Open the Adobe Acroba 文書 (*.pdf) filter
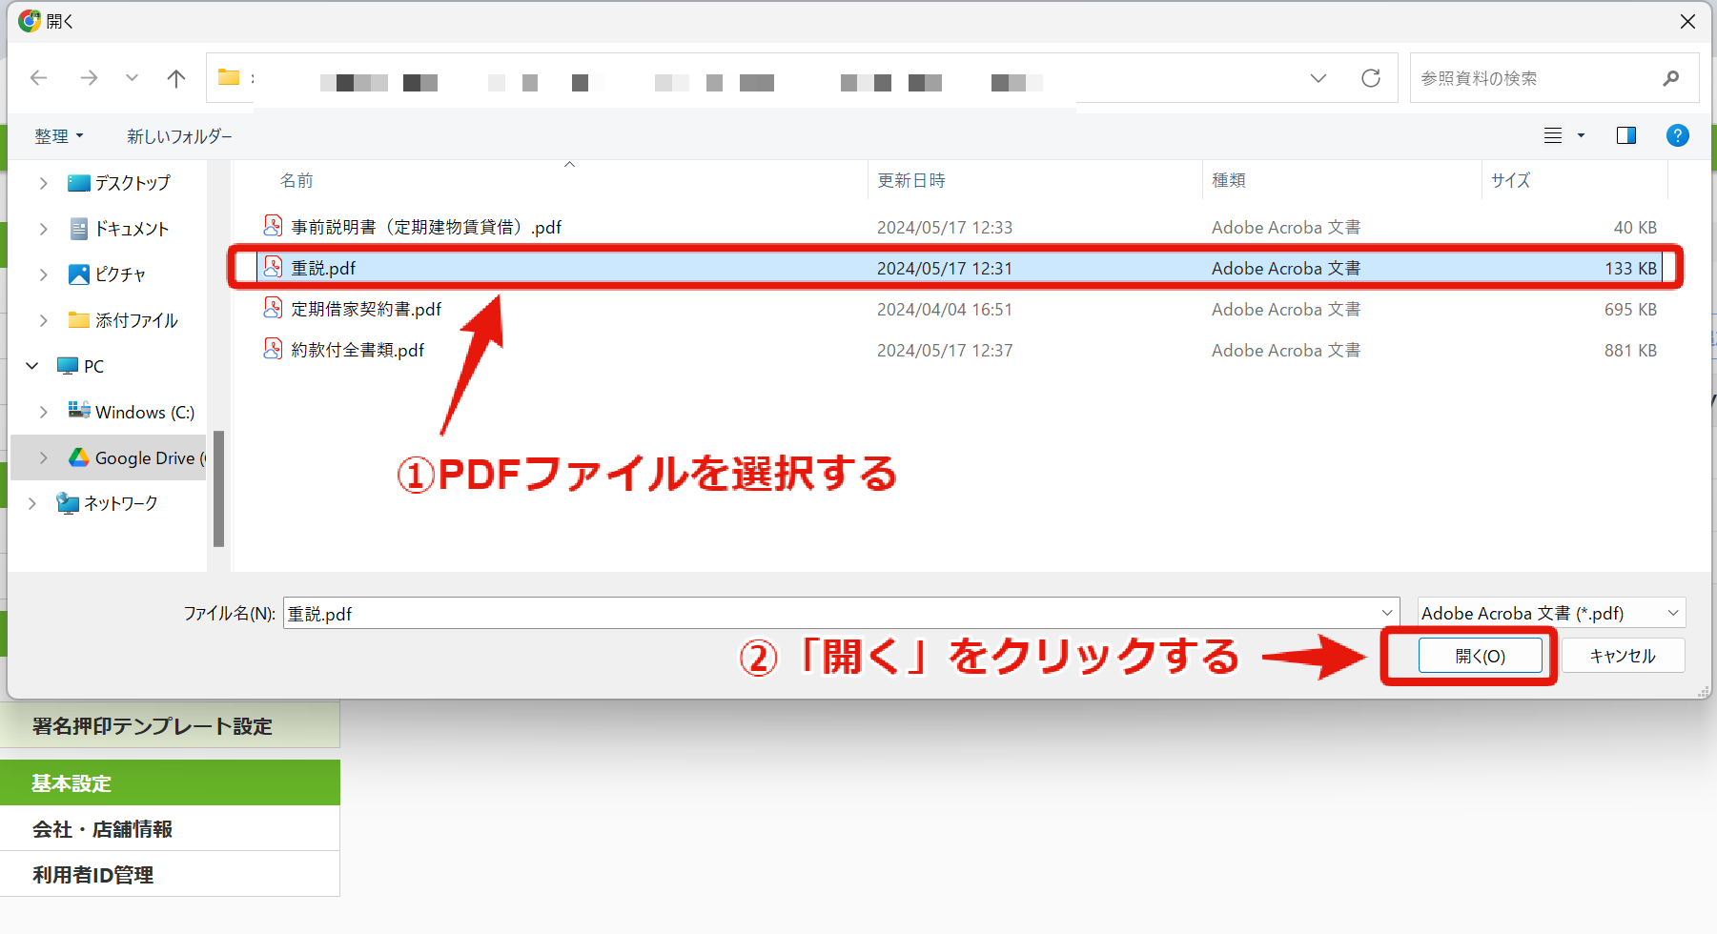 [x=1551, y=613]
